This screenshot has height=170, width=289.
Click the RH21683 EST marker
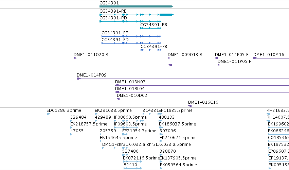tap(268, 114)
